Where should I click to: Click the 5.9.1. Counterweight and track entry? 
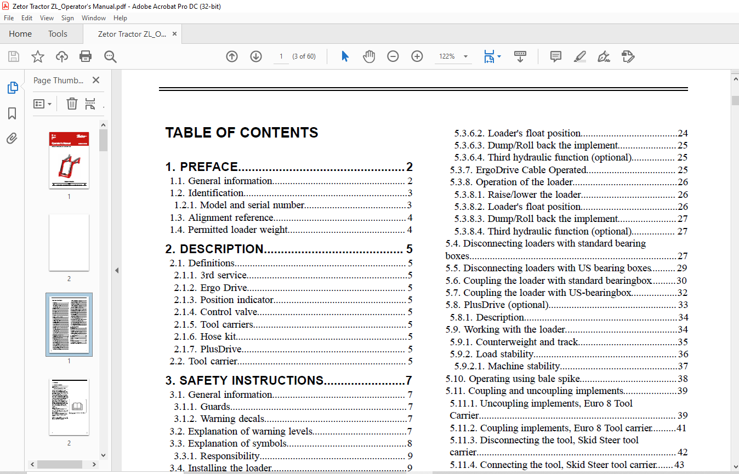pyautogui.click(x=569, y=342)
